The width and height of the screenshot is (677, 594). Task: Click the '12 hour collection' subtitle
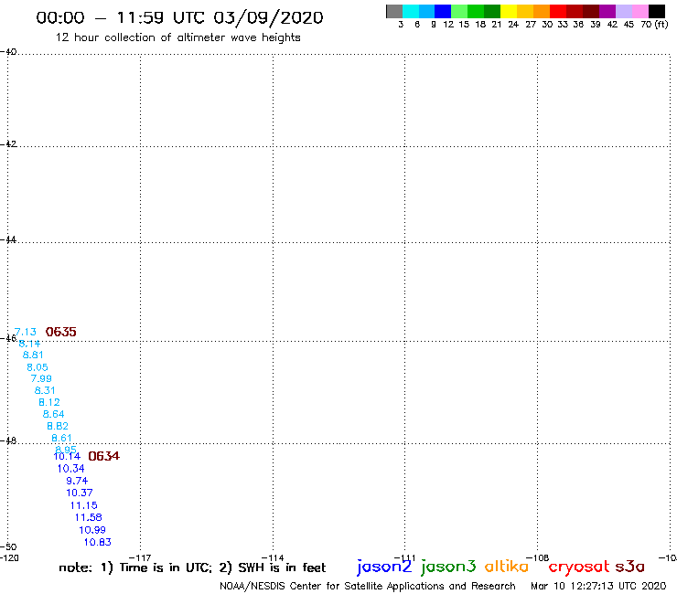click(x=177, y=37)
